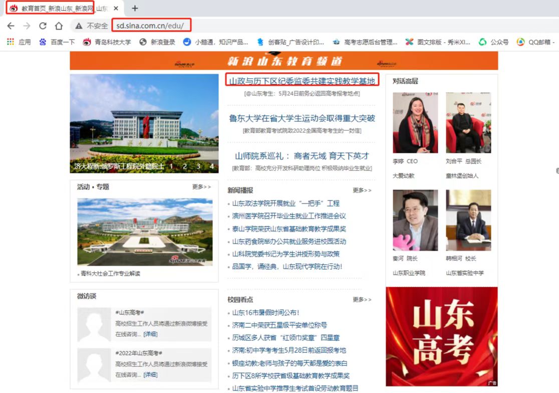Switch slideshow to slide 4
This screenshot has width=559, height=393.
click(212, 166)
